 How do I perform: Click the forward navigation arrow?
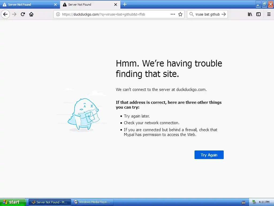tap(14, 14)
